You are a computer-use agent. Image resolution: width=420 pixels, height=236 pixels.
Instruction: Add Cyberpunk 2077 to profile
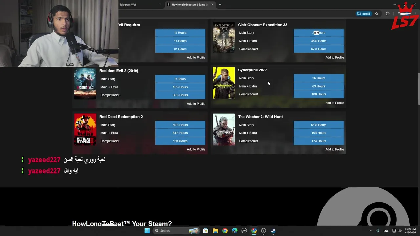coord(334,103)
